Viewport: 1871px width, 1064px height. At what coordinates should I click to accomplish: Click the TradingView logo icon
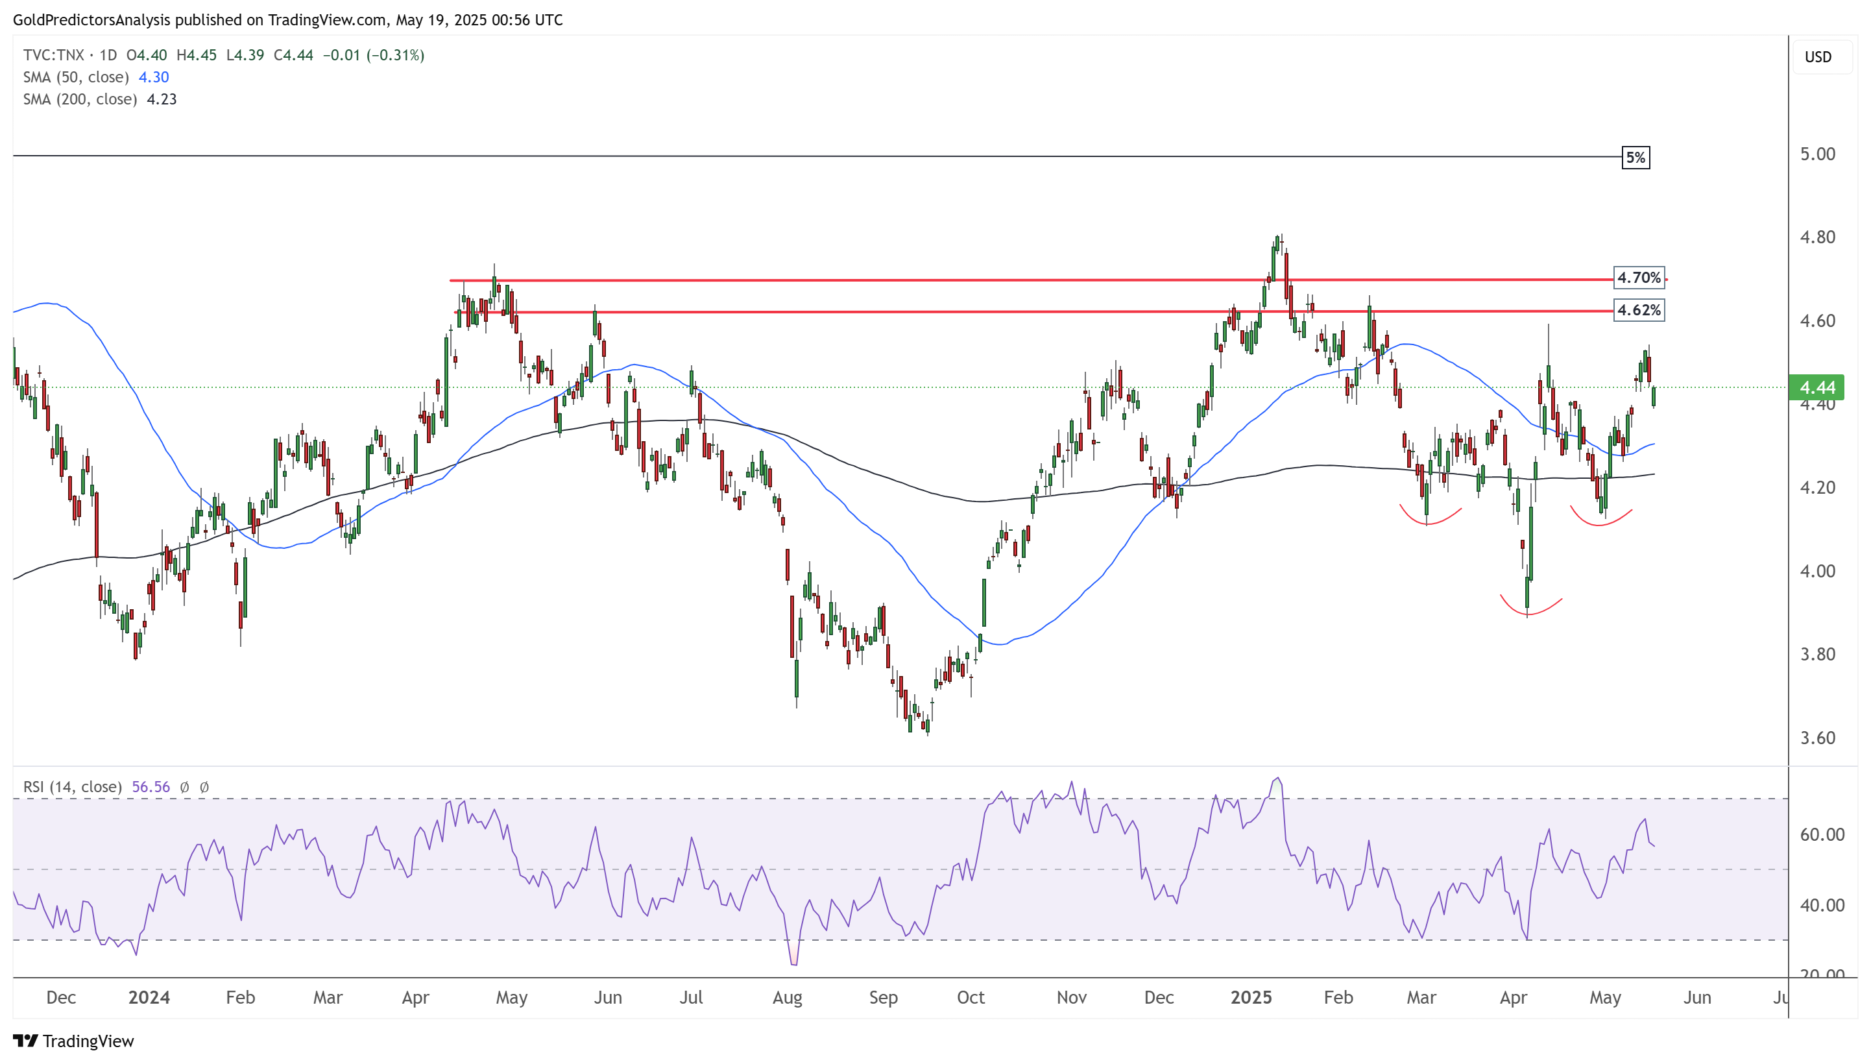click(x=25, y=1040)
